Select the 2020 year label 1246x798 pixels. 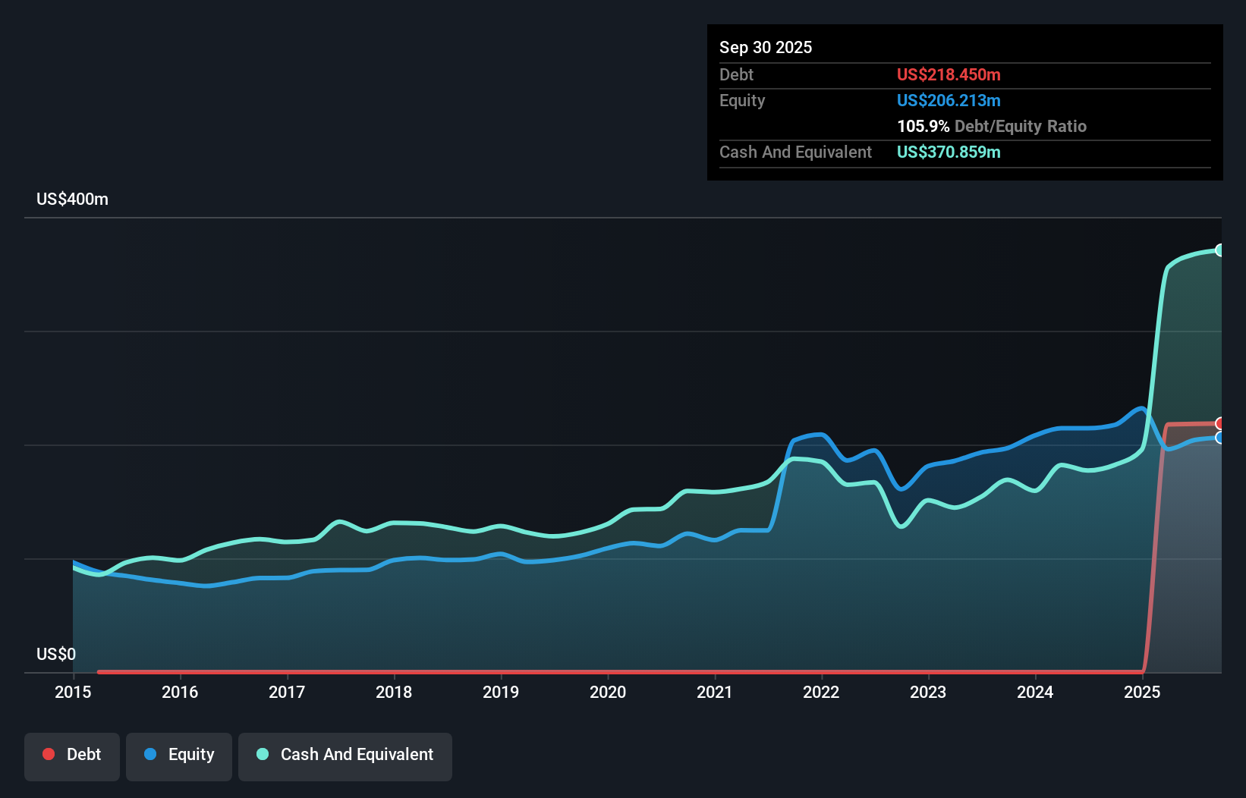point(608,692)
